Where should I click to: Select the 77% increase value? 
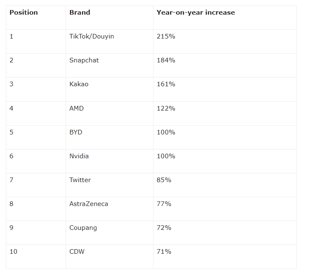pyautogui.click(x=164, y=204)
